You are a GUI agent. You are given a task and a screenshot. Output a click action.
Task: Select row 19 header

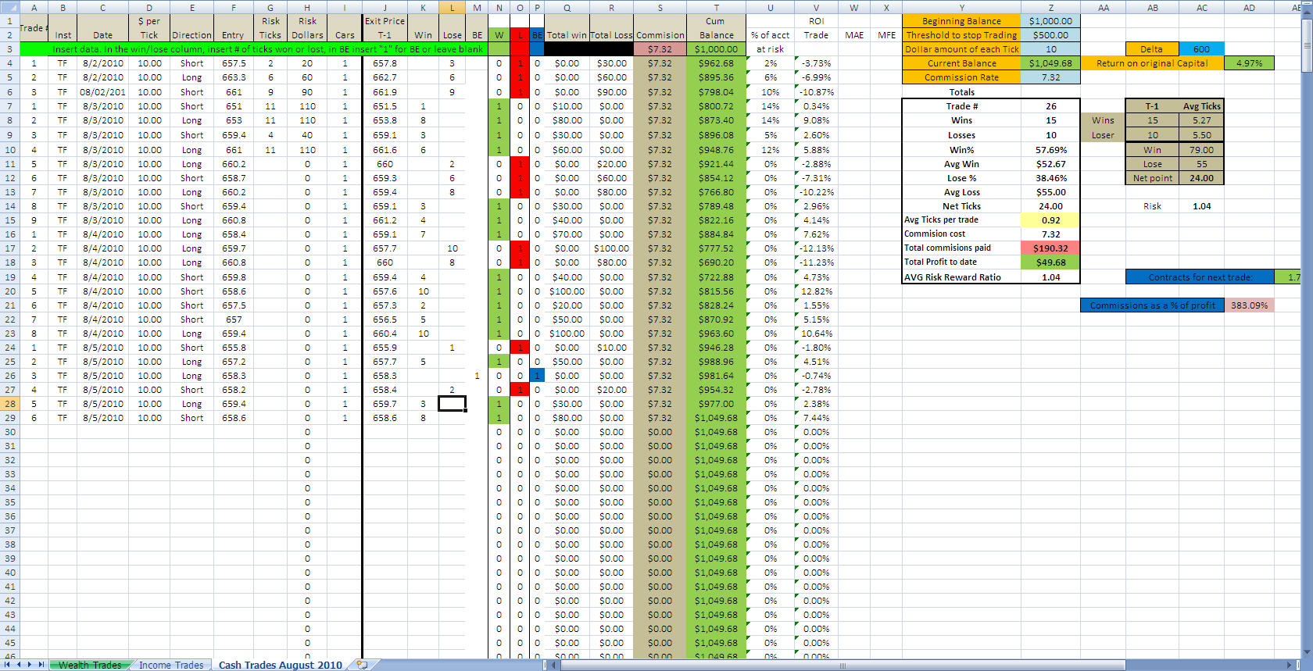pyautogui.click(x=9, y=277)
